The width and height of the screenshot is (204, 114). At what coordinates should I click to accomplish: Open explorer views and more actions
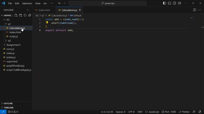click(x=28, y=10)
